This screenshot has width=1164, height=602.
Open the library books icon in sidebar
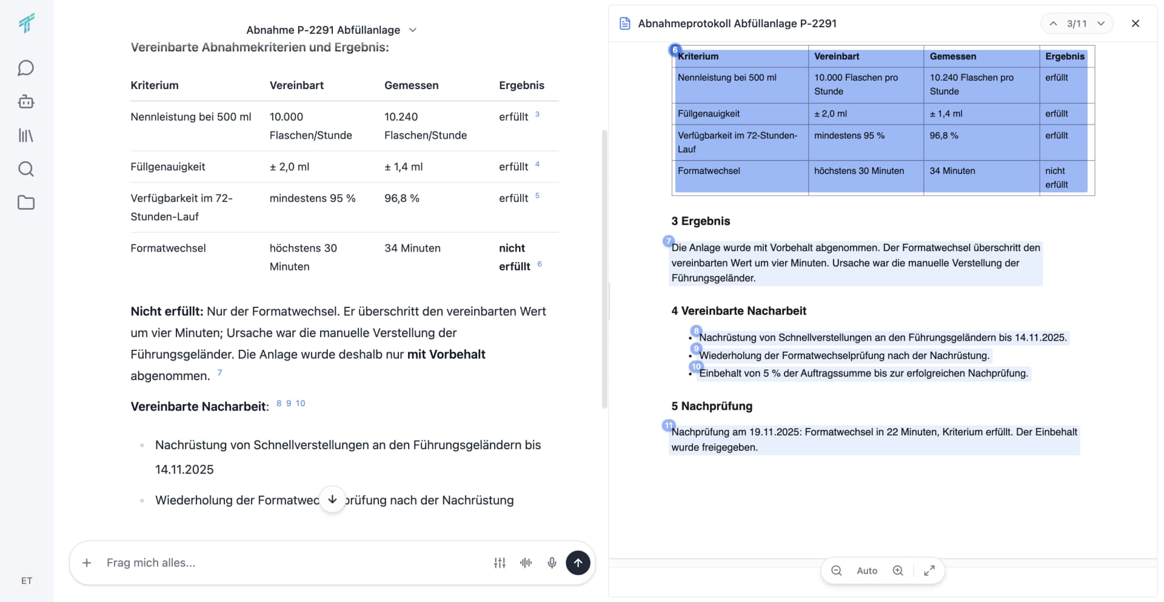pos(26,135)
